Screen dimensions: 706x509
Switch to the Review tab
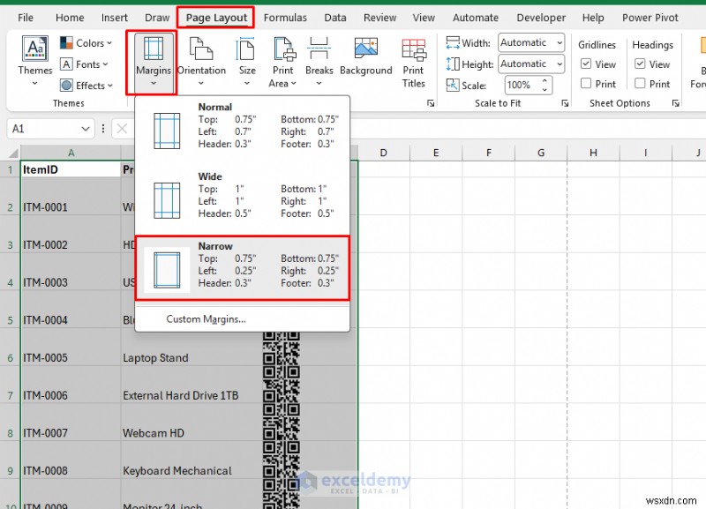coord(380,18)
